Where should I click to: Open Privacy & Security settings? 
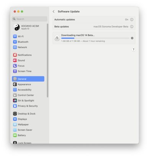pyautogui.click(x=28, y=106)
